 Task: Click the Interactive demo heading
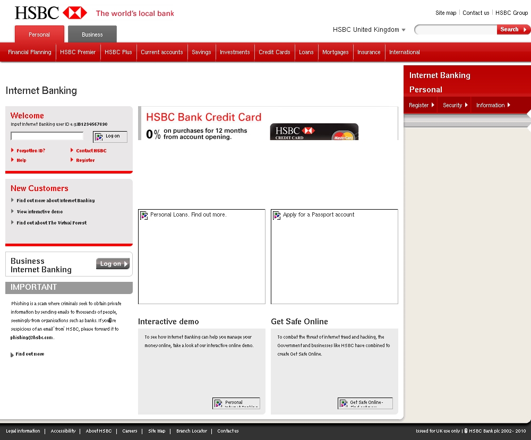pos(168,322)
